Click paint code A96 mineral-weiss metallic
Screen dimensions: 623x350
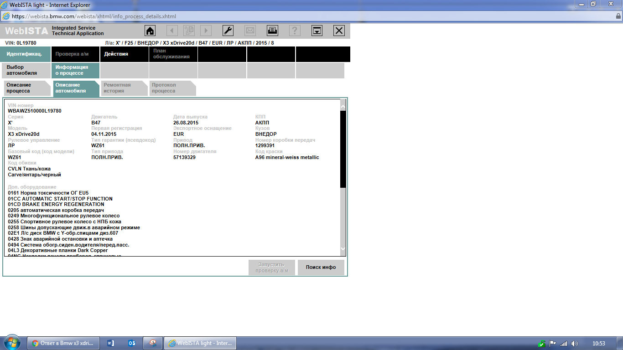[287, 157]
